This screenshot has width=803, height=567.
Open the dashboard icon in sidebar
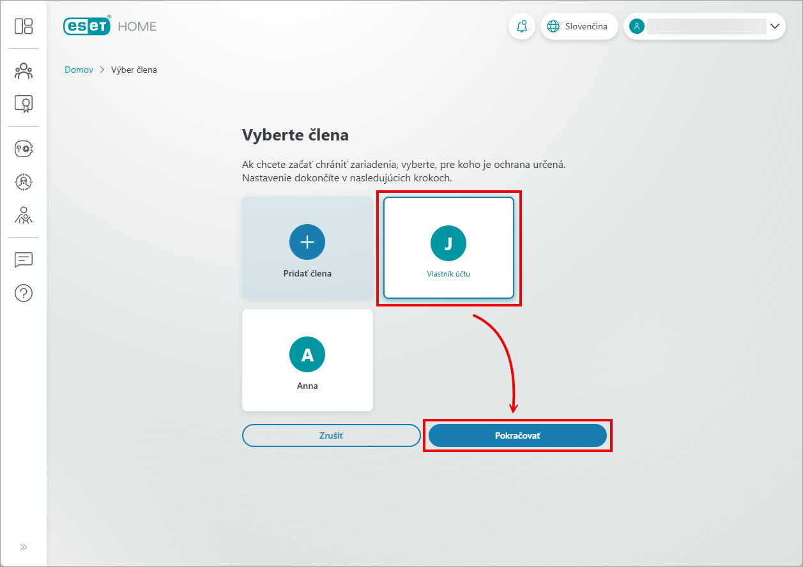pos(24,26)
